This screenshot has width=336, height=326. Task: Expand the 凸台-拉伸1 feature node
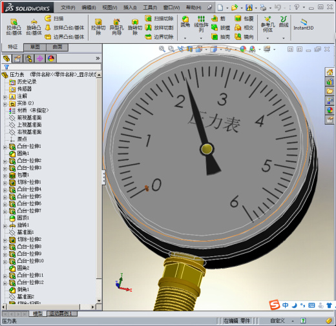coord(5,147)
